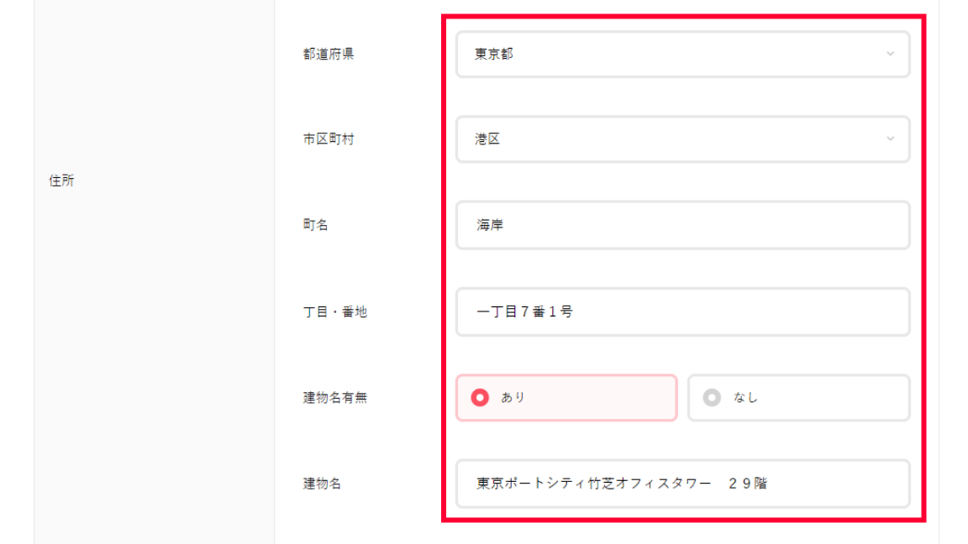
Task: Click the 丁目・番地 field with 一丁目7番1号
Action: coord(682,311)
